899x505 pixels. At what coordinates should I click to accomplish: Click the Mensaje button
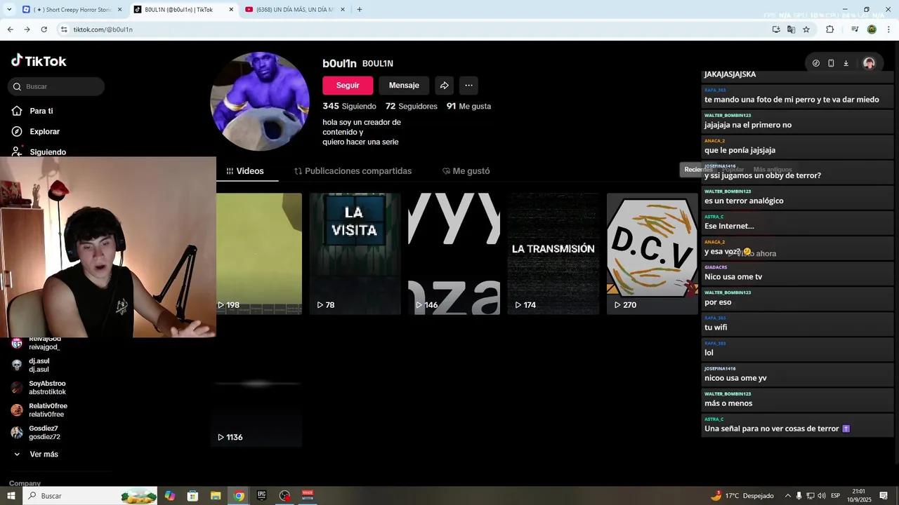[x=404, y=86]
